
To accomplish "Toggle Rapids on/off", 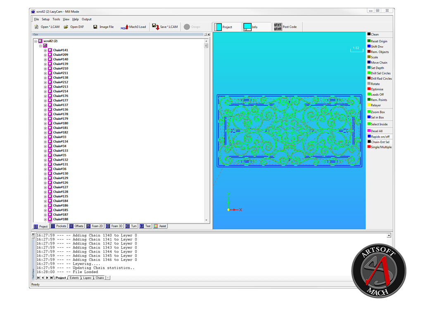I will (x=369, y=137).
